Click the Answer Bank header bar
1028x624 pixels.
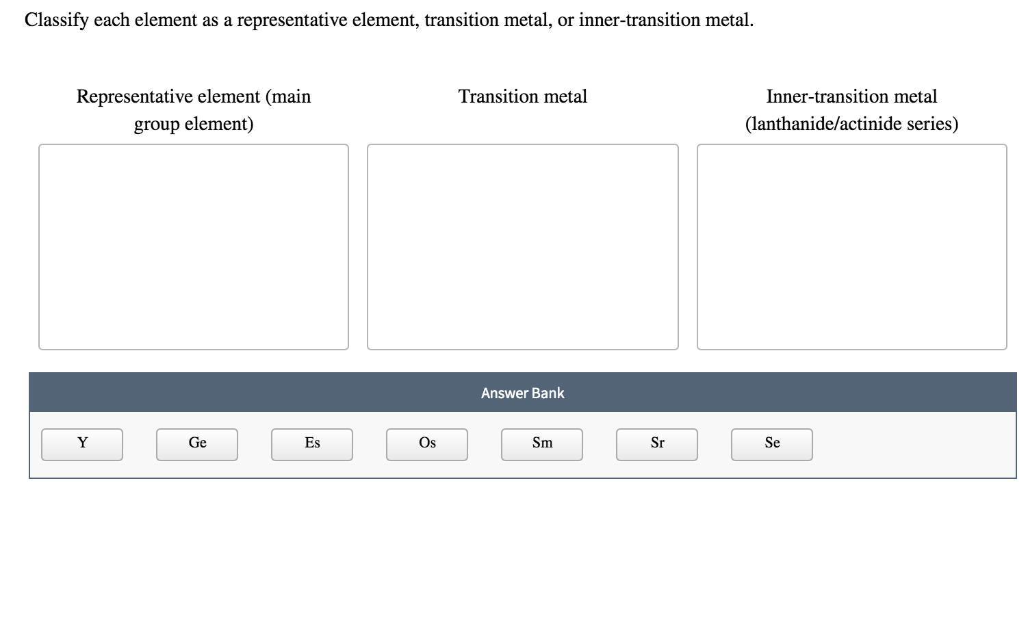522,392
